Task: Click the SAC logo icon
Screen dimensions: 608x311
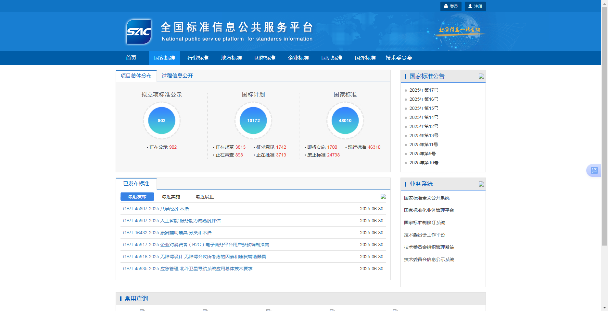Action: tap(139, 32)
